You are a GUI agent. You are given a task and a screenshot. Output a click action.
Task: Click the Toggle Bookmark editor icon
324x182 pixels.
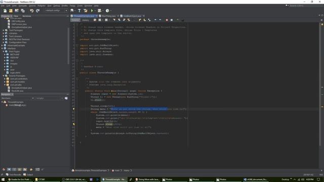pyautogui.click(x=149, y=20)
